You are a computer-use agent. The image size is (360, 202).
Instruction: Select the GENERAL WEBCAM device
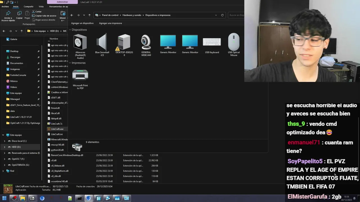pyautogui.click(x=146, y=45)
